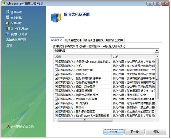Image resolution: width=171 pixels, height=139 pixels.
Task: Open 专业卸载 in the sidebar
Action: point(16,18)
